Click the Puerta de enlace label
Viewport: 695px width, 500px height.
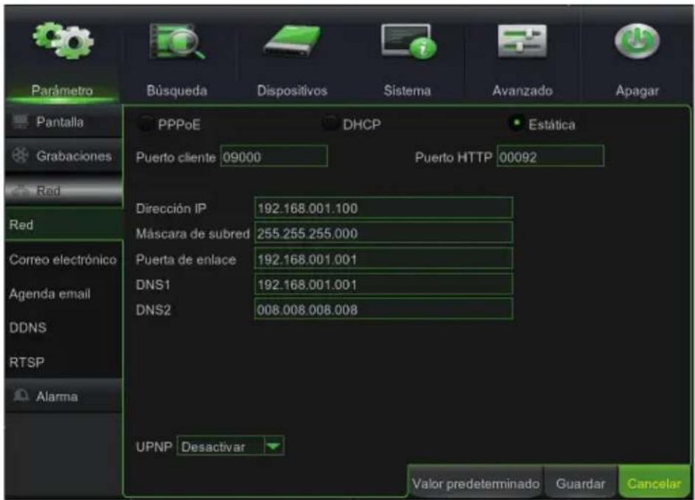click(186, 259)
